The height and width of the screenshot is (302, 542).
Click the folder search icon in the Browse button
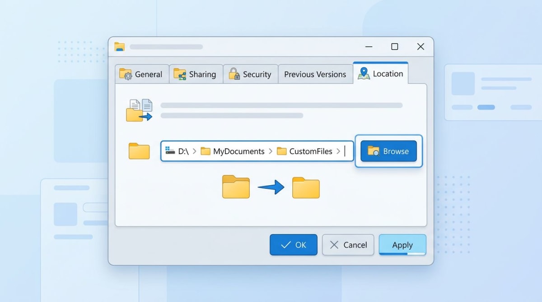coord(374,151)
